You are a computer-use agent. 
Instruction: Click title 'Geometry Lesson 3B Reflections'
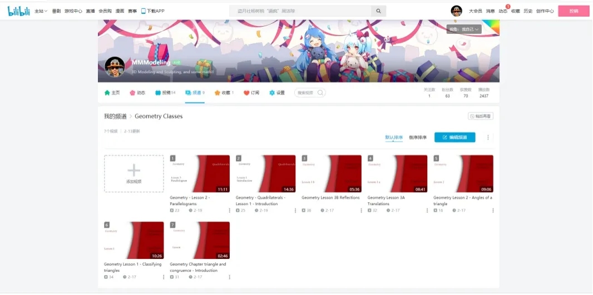(x=330, y=198)
